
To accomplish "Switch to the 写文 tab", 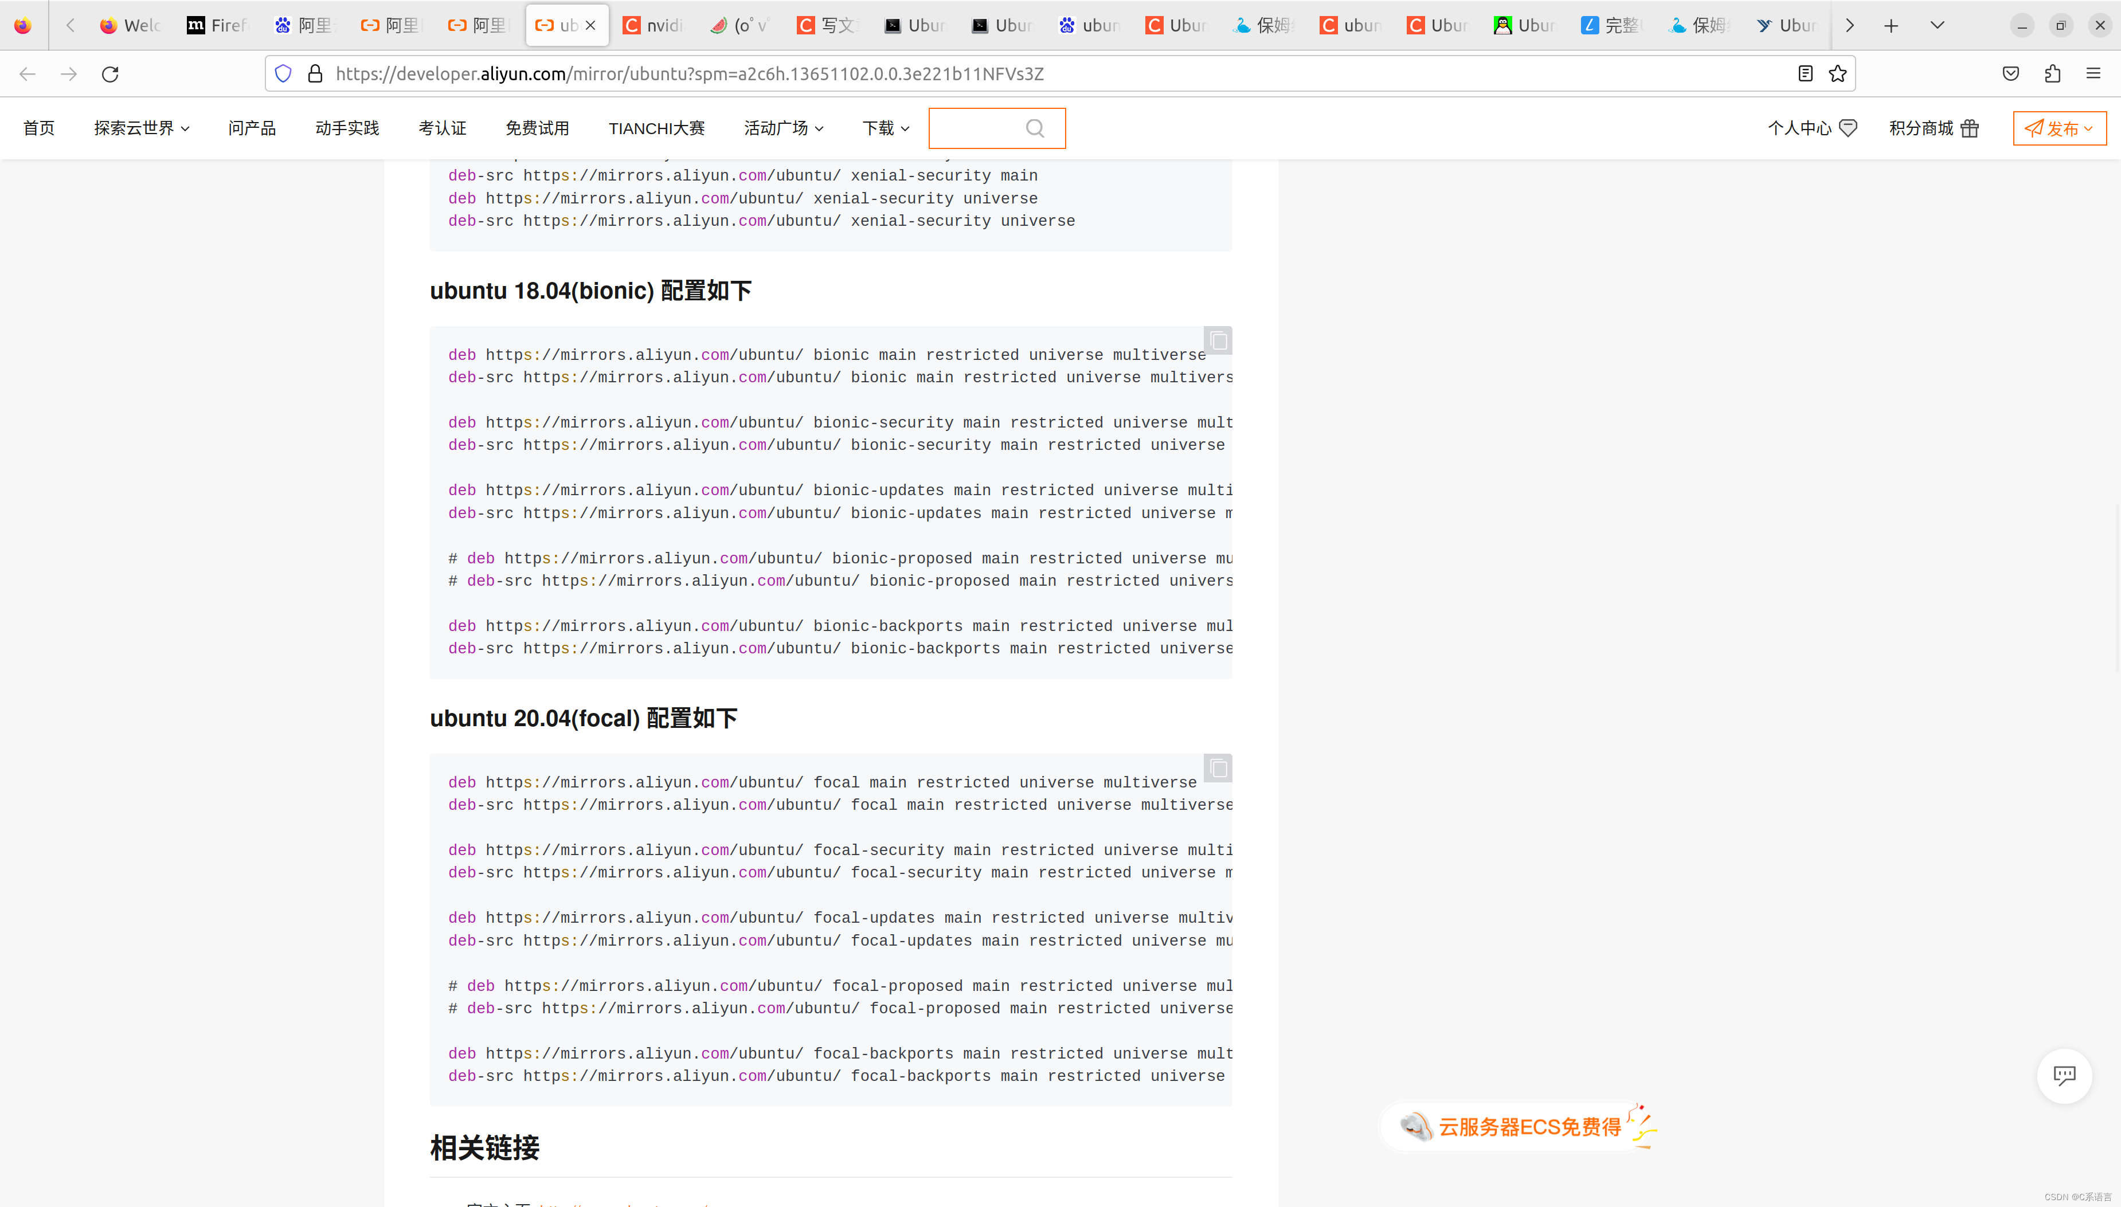I will [827, 26].
